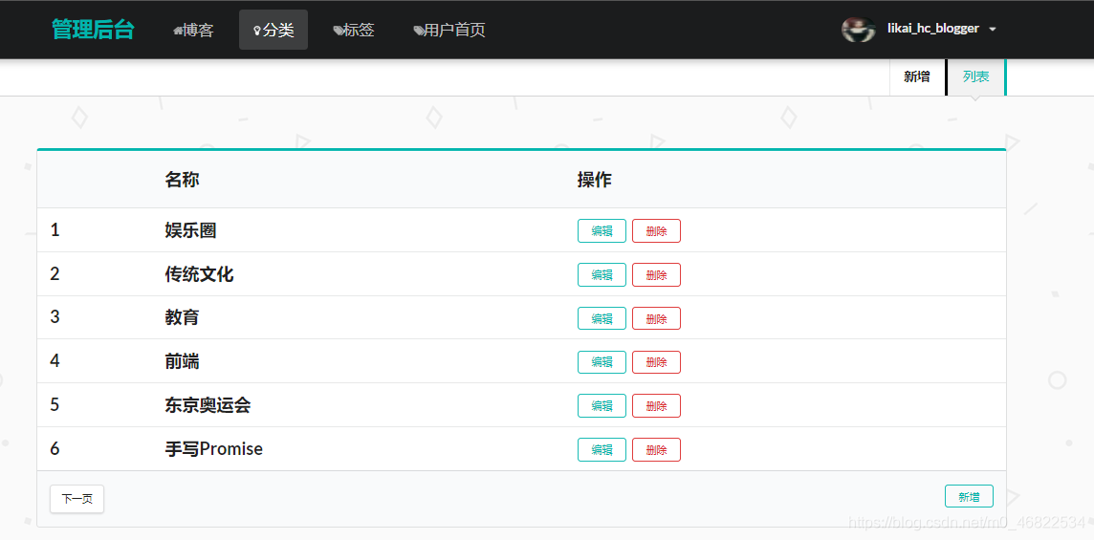
Task: Delete the 手写Promise category
Action: [657, 450]
